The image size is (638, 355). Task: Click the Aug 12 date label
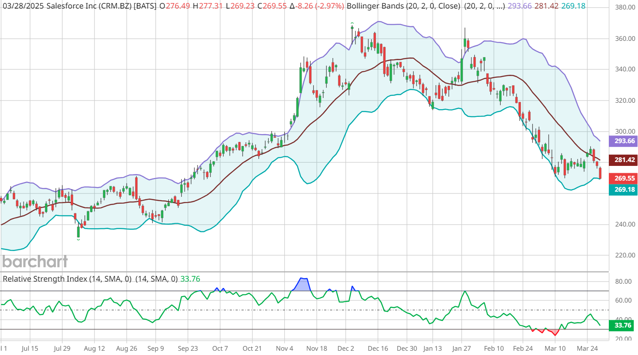tap(94, 349)
